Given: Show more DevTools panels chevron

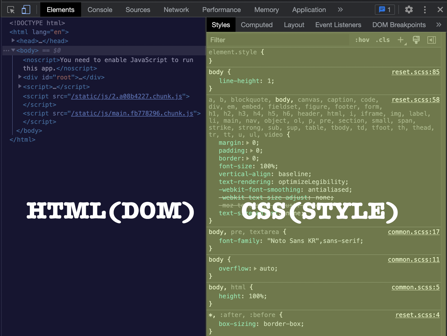Looking at the screenshot, I should (x=340, y=10).
